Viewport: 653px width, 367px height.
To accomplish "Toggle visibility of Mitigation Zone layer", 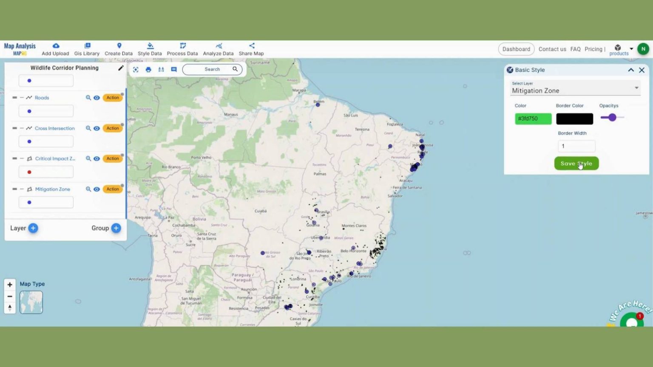I will [x=97, y=189].
